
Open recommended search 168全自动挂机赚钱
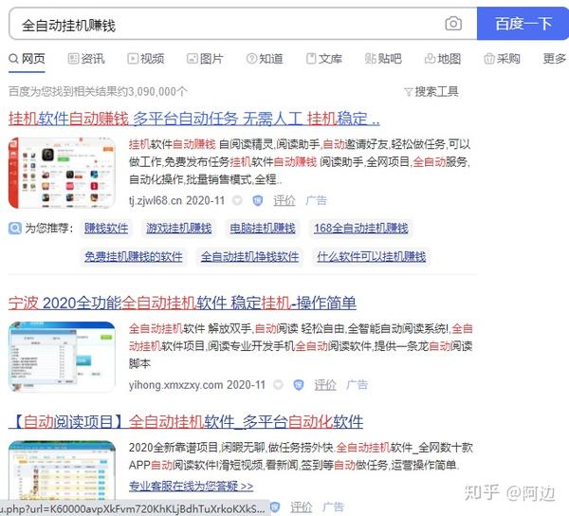pyautogui.click(x=361, y=229)
